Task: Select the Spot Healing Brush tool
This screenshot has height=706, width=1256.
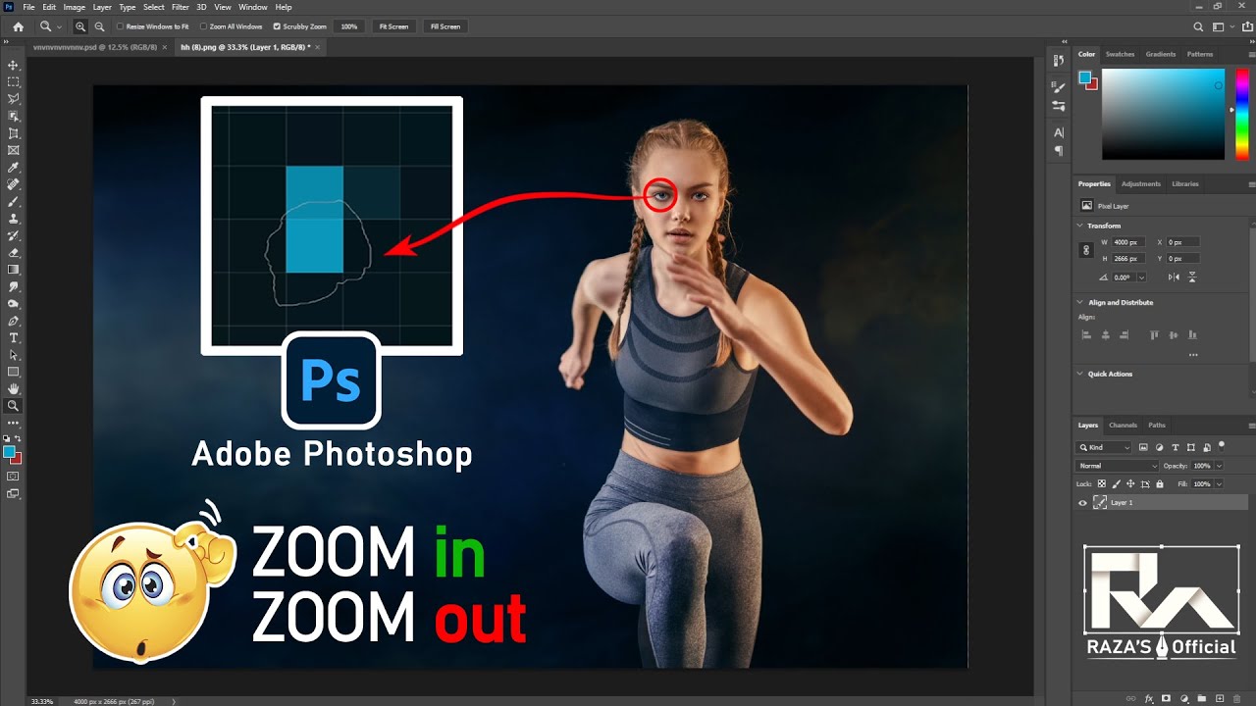Action: coord(14,184)
